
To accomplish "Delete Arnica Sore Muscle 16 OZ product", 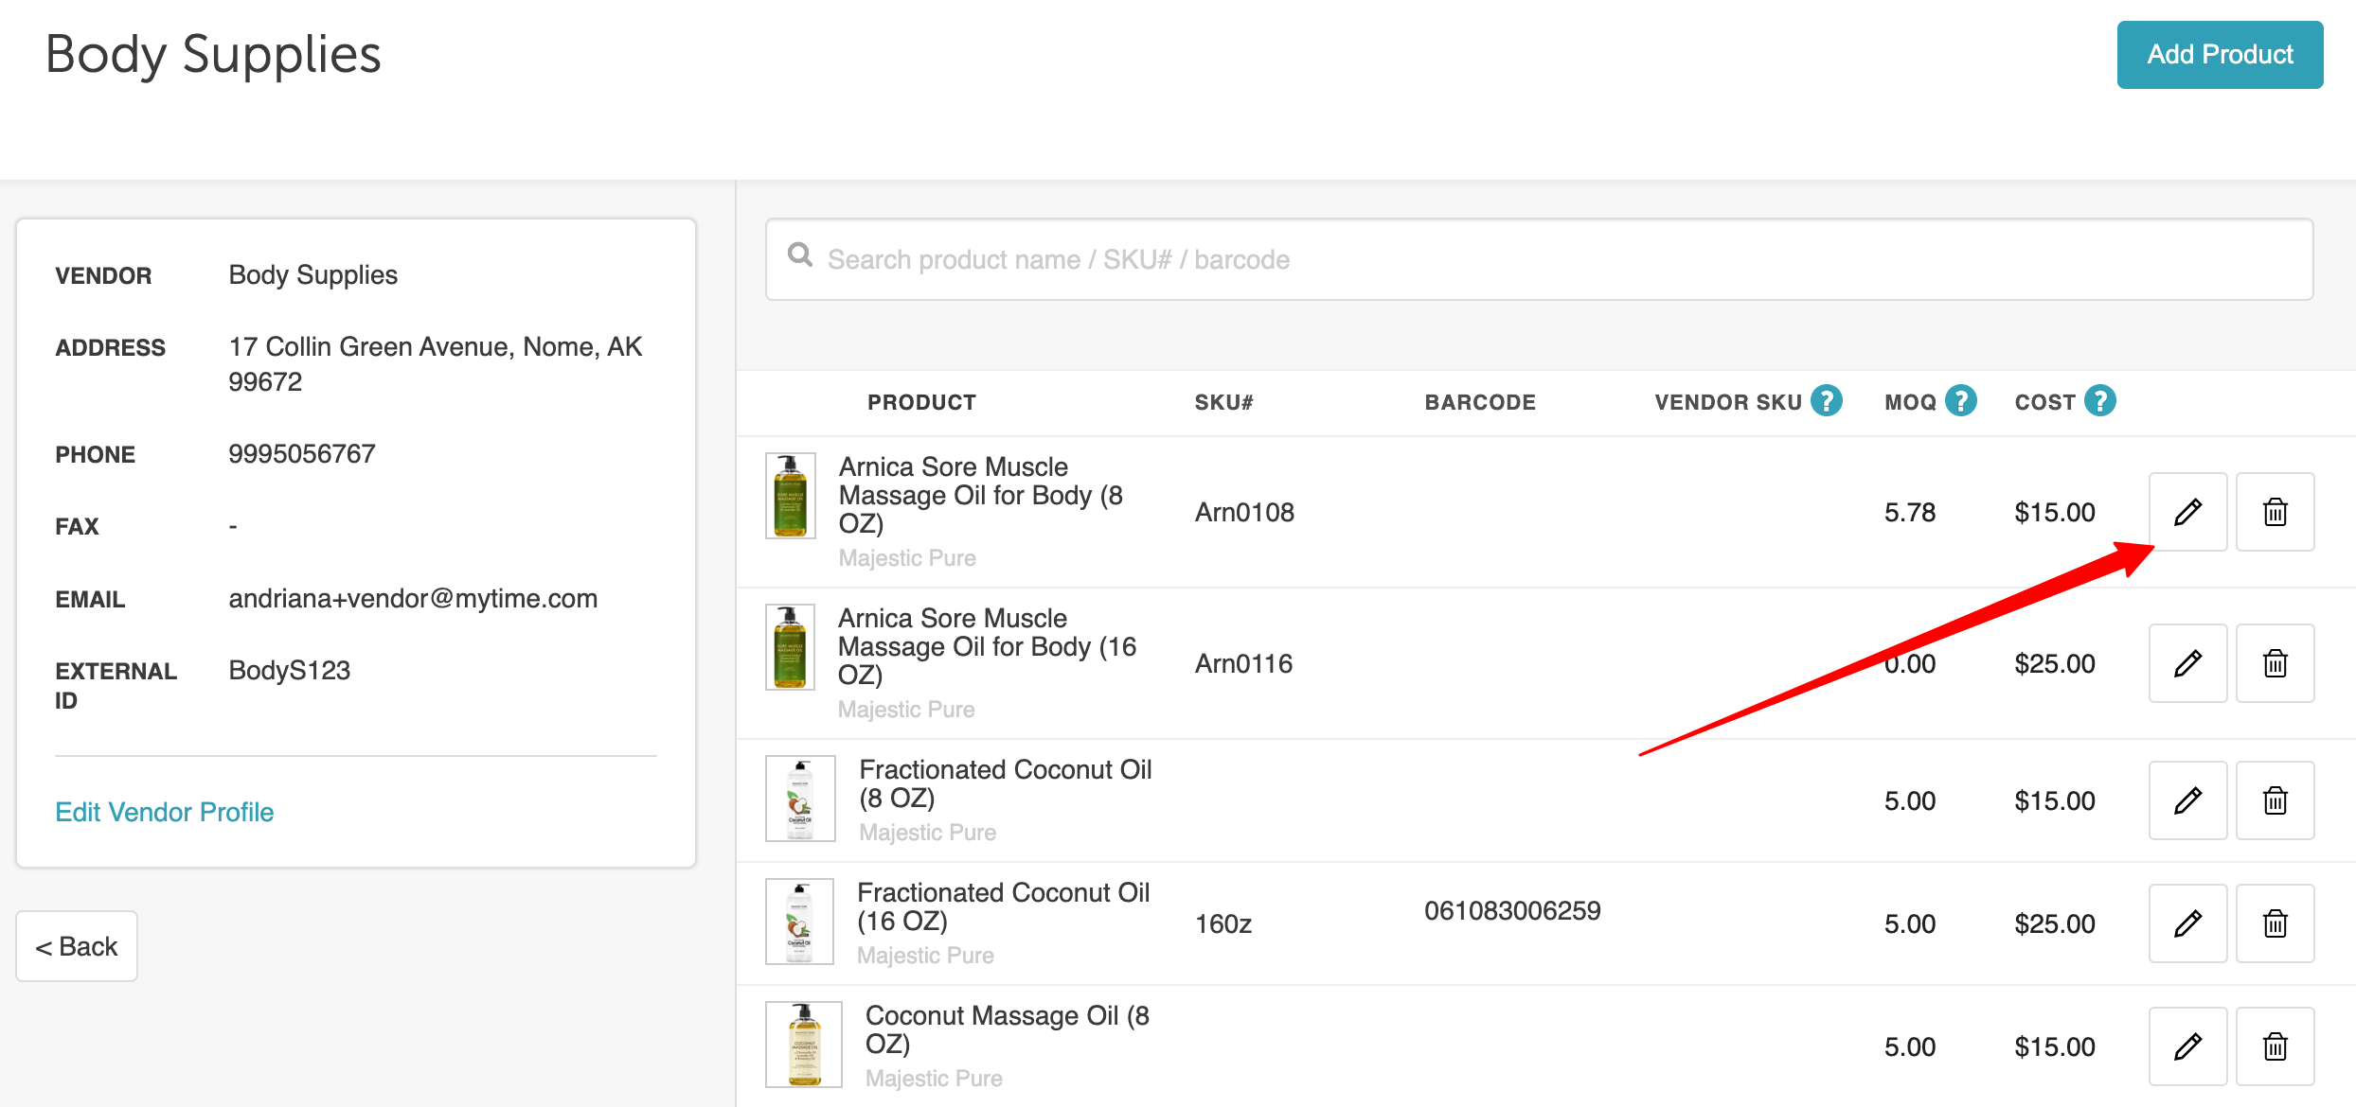I will (x=2275, y=663).
